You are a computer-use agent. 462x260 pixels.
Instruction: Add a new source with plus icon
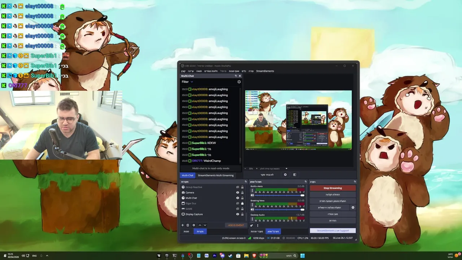click(183, 225)
